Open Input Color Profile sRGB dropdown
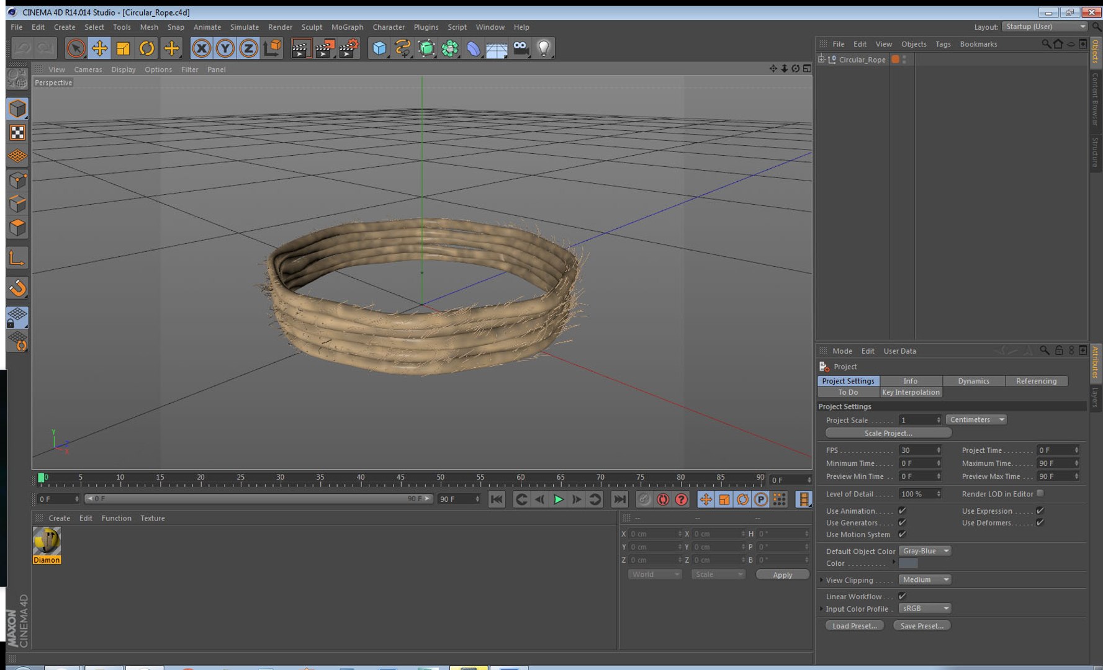Screen dimensions: 1103x670 click(x=925, y=609)
